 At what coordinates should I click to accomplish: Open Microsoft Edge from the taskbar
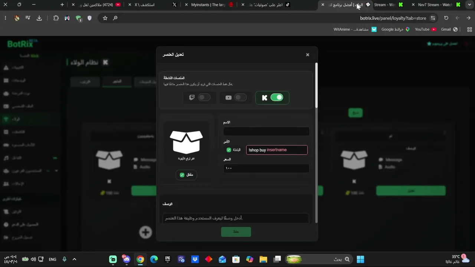point(154,259)
